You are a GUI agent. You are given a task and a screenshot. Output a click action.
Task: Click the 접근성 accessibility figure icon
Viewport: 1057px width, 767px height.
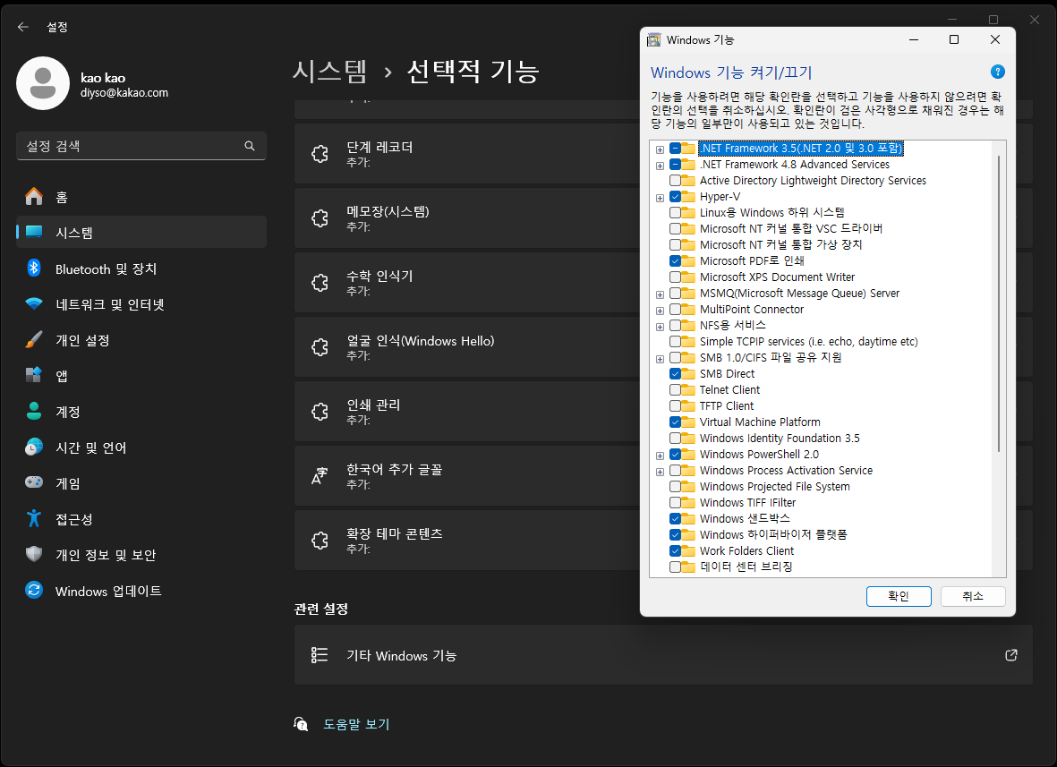pyautogui.click(x=34, y=519)
